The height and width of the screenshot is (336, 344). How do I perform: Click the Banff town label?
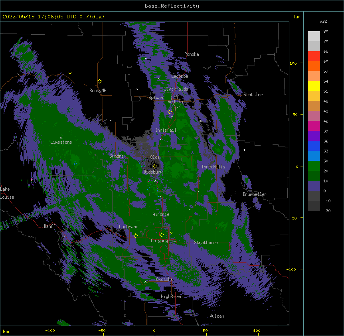[x=49, y=226]
